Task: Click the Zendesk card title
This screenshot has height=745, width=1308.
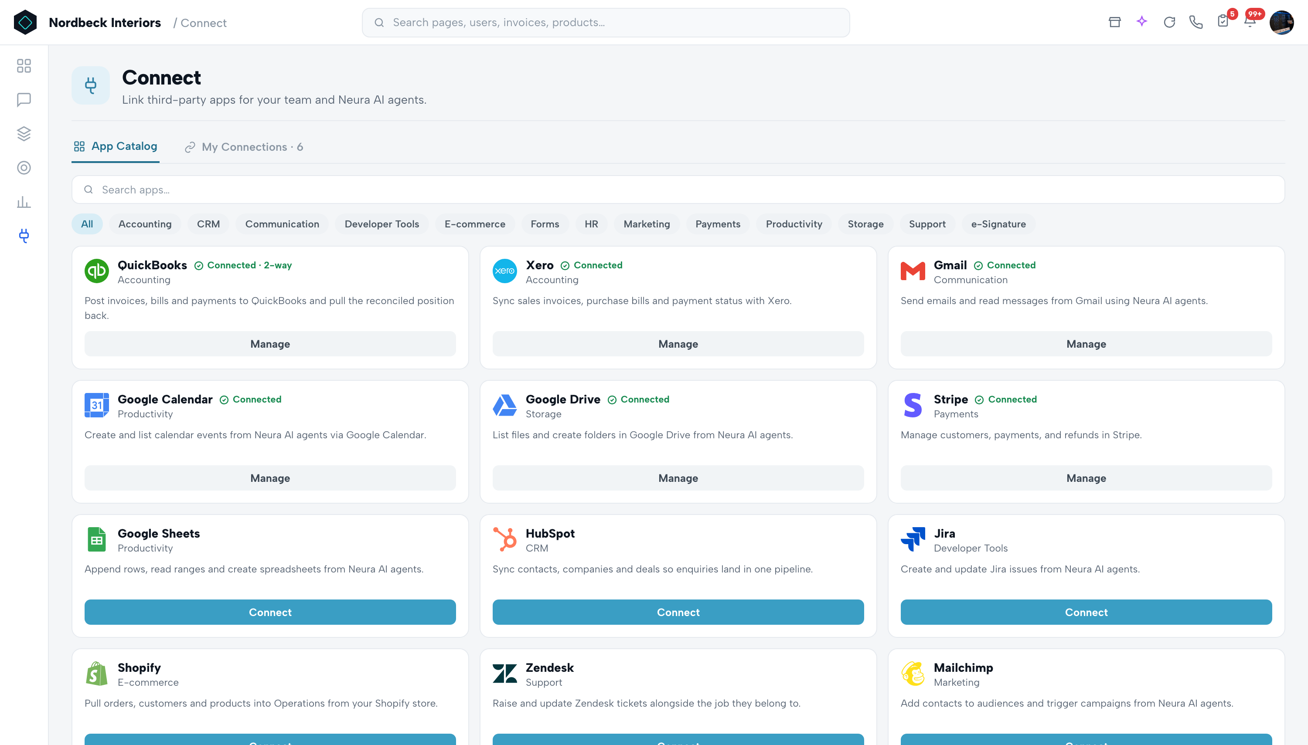Action: click(x=549, y=667)
